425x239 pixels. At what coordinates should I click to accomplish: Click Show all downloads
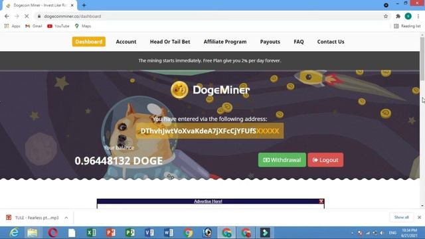pos(401,217)
